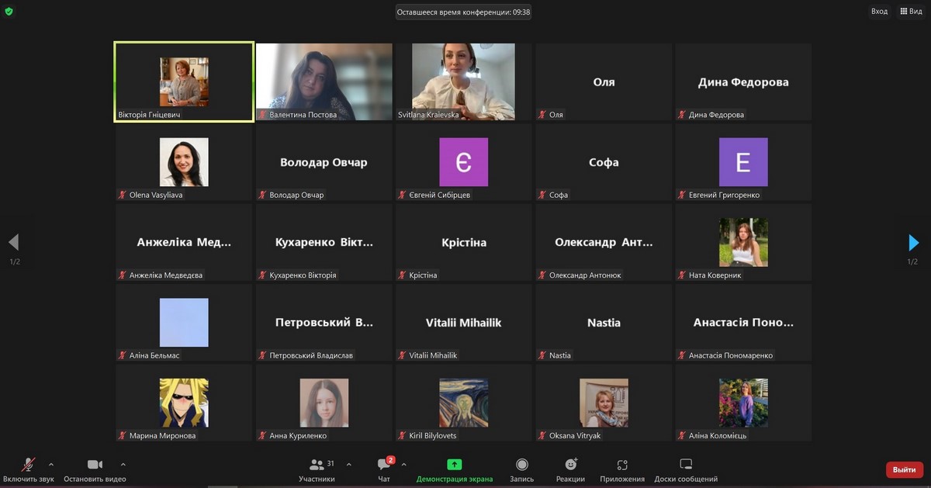Open the Вид view menu

click(911, 12)
